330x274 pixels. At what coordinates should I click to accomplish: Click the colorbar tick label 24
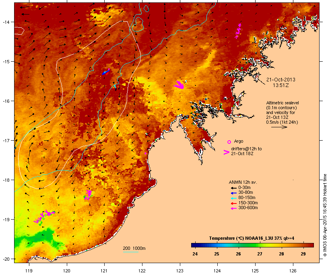195,254
